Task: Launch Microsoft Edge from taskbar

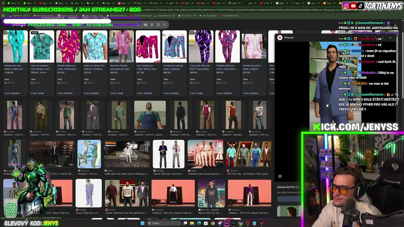Action: [199, 223]
